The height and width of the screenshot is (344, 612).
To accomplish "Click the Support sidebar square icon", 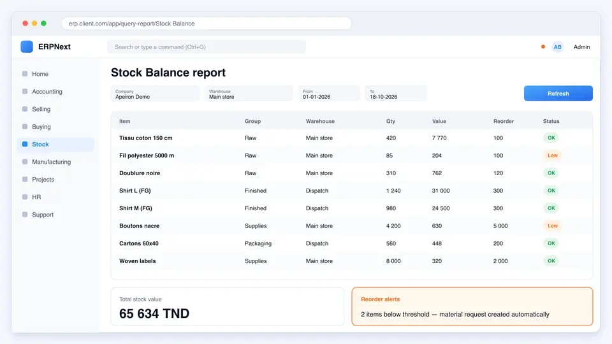I will [x=25, y=214].
